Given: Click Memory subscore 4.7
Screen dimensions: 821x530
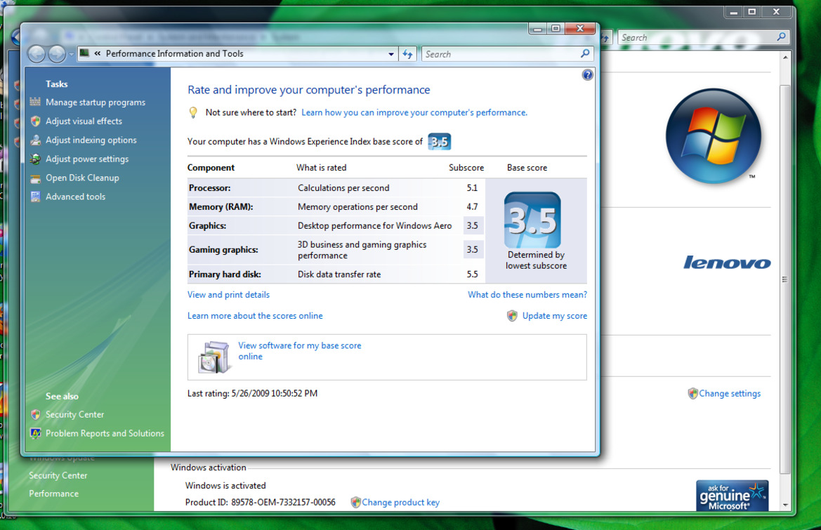Looking at the screenshot, I should pyautogui.click(x=472, y=206).
